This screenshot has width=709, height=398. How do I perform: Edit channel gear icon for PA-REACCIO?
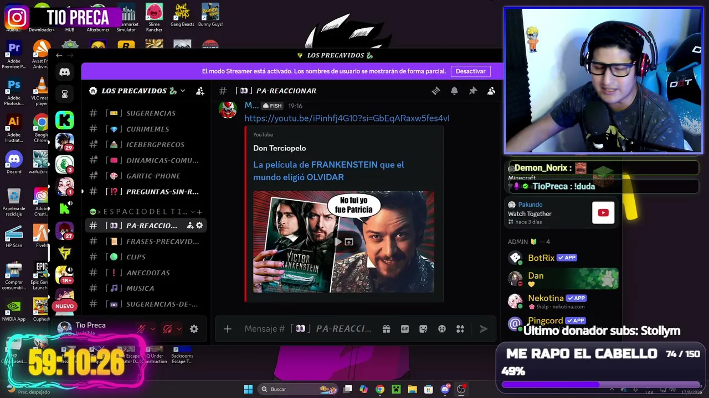click(199, 226)
